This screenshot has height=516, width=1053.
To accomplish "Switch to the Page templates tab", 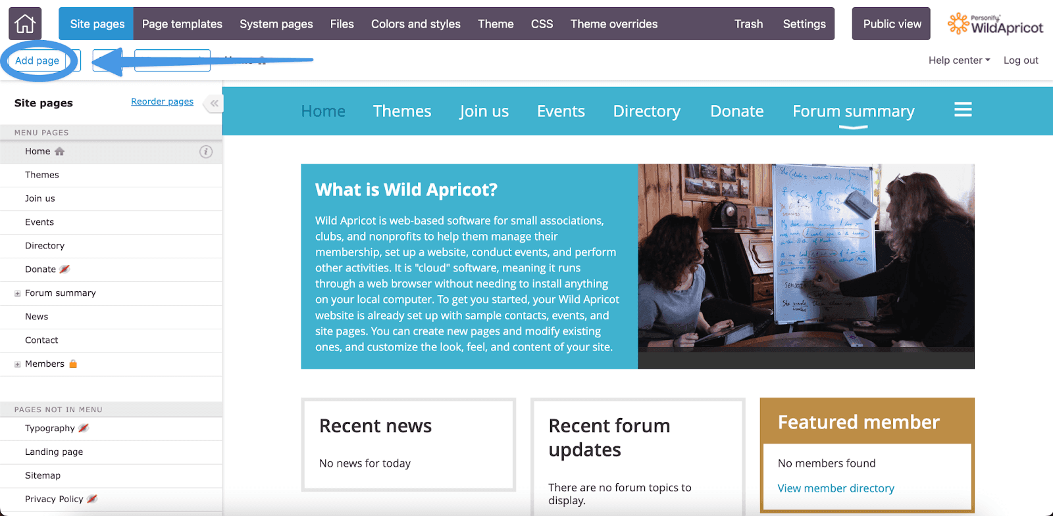I will pos(182,24).
